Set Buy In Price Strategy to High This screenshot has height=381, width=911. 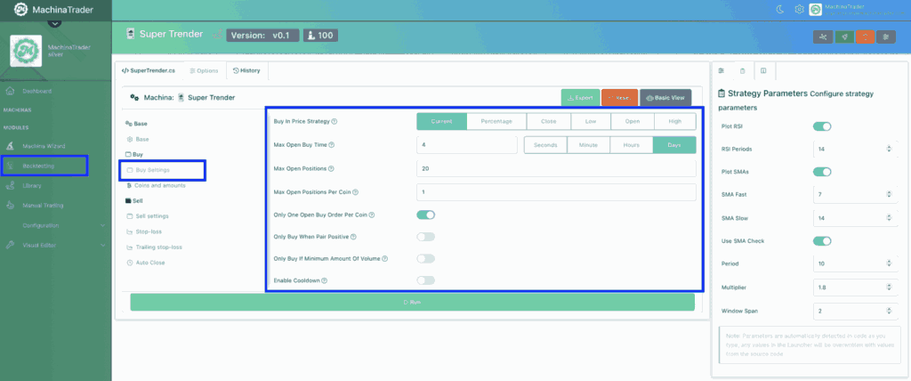pos(675,121)
